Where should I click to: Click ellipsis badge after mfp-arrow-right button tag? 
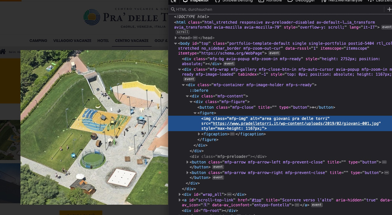pos(386,173)
